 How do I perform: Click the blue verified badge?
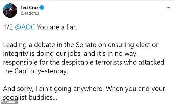coord(42,7)
